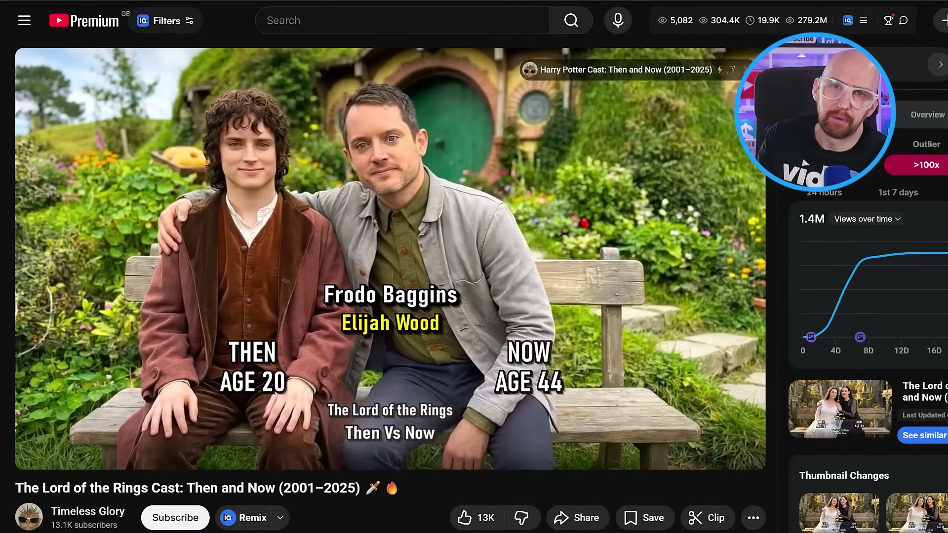Click the 13.1K subscribers text

point(84,525)
